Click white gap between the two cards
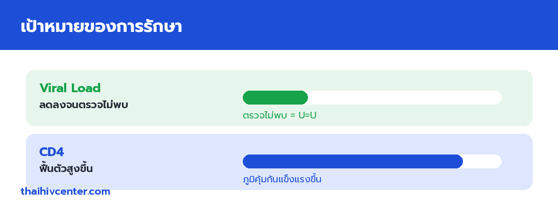558x206 pixels. coord(279,130)
